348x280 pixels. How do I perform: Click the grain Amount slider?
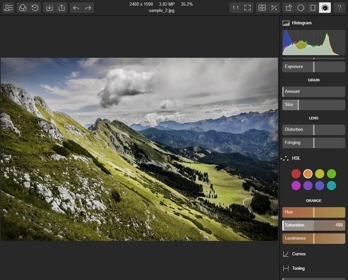tap(314, 91)
